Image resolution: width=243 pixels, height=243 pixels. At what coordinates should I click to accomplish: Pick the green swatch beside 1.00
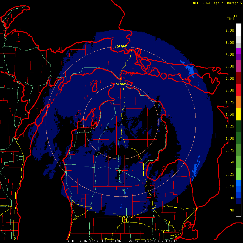pos(238,138)
